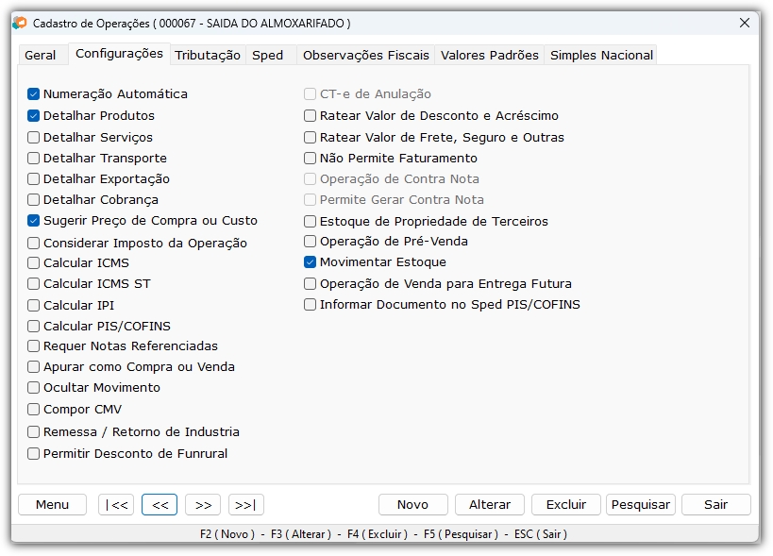Uncheck Numeração Automática checkbox
The image size is (773, 556).
tap(34, 93)
